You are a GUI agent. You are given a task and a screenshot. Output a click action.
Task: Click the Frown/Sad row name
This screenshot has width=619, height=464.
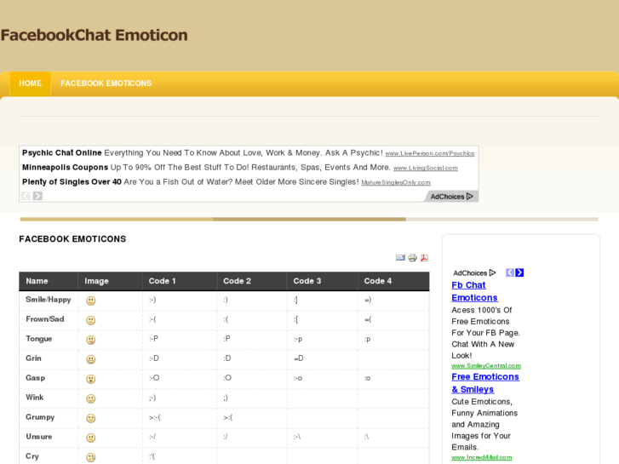point(44,319)
